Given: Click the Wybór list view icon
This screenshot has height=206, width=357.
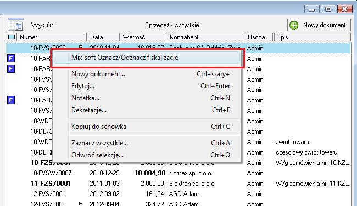Looking at the screenshot, I should [16, 24].
